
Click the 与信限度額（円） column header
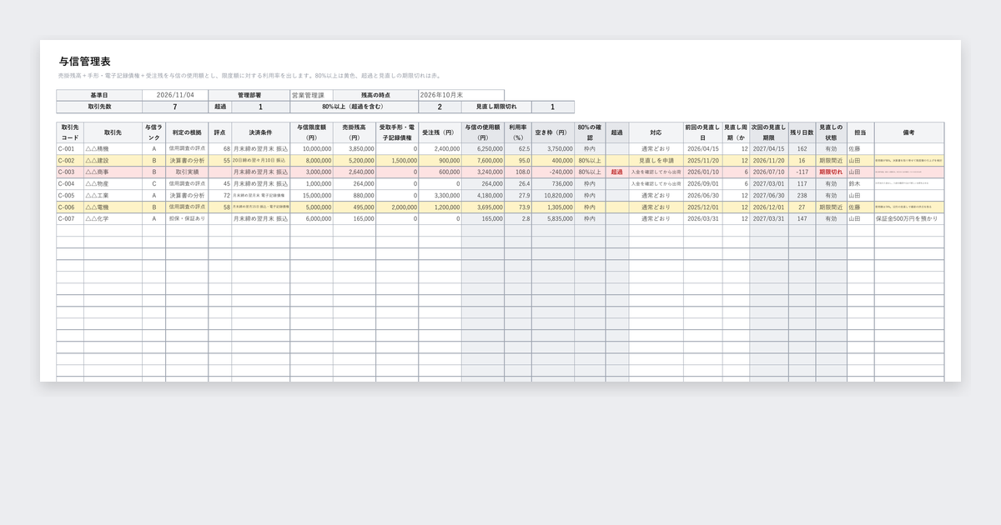tap(312, 132)
